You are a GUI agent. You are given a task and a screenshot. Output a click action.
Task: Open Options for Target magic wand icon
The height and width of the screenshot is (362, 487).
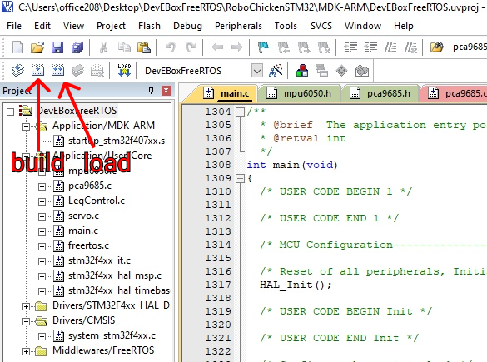pyautogui.click(x=276, y=71)
